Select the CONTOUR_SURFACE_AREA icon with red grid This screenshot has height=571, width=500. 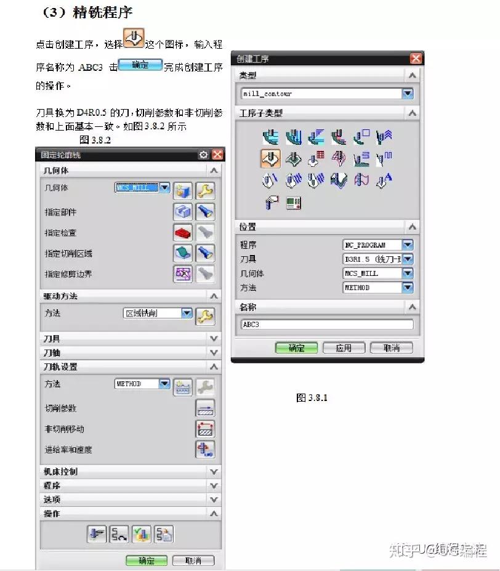pyautogui.click(x=316, y=158)
